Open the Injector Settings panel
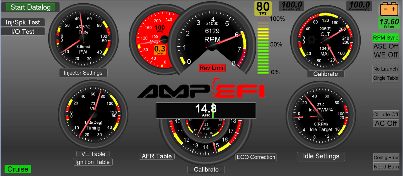The width and height of the screenshot is (403, 176). pyautogui.click(x=83, y=73)
